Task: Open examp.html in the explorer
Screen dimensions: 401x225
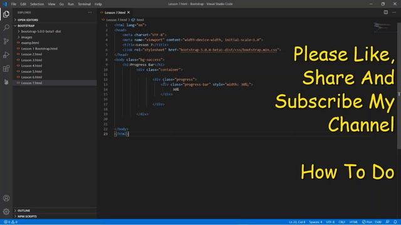Action: [30, 43]
